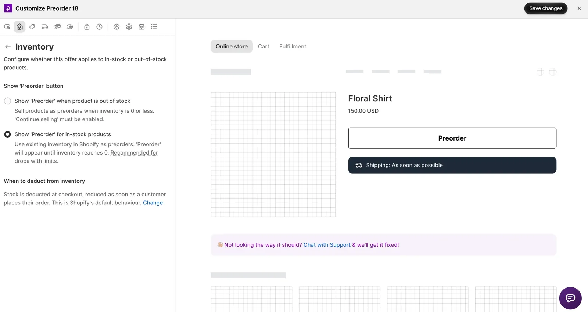The width and height of the screenshot is (588, 312).
Task: Open the product selection cursor icon section
Action: click(x=7, y=27)
